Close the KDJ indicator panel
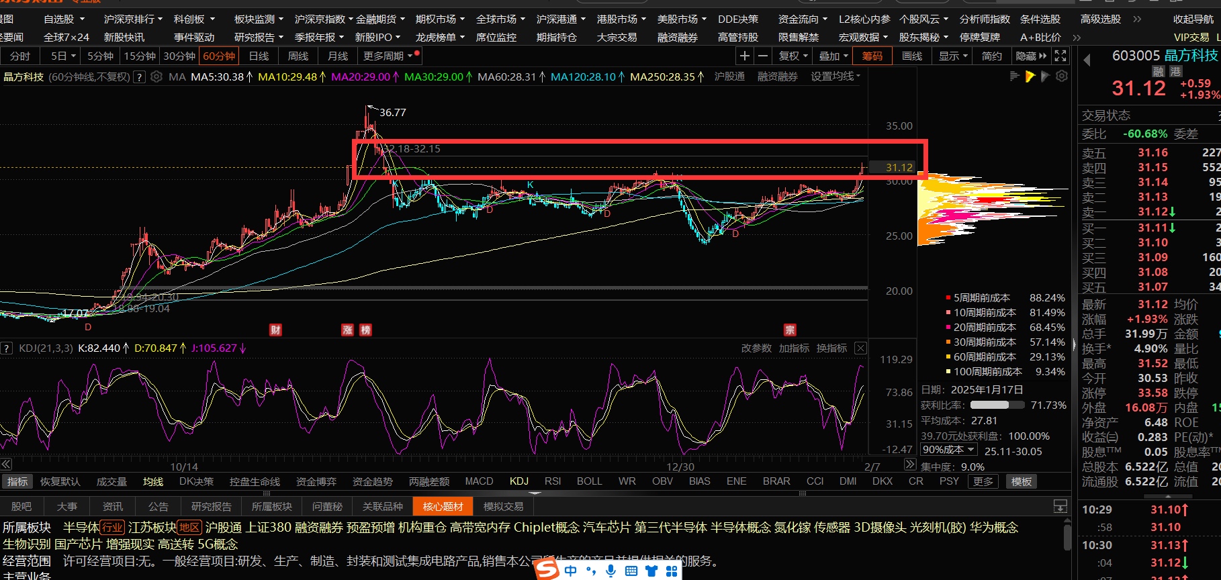This screenshot has width=1221, height=580. [x=860, y=348]
